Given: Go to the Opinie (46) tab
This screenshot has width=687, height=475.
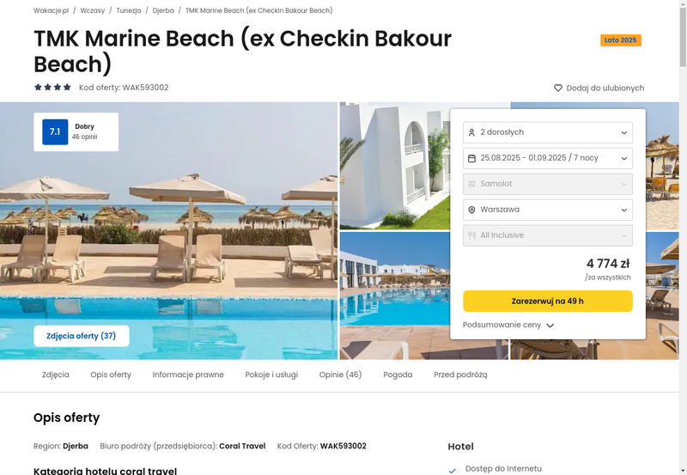Looking at the screenshot, I should click(340, 375).
